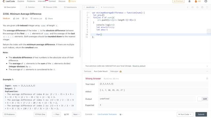Open the Discuss (238) tab

[50, 7]
